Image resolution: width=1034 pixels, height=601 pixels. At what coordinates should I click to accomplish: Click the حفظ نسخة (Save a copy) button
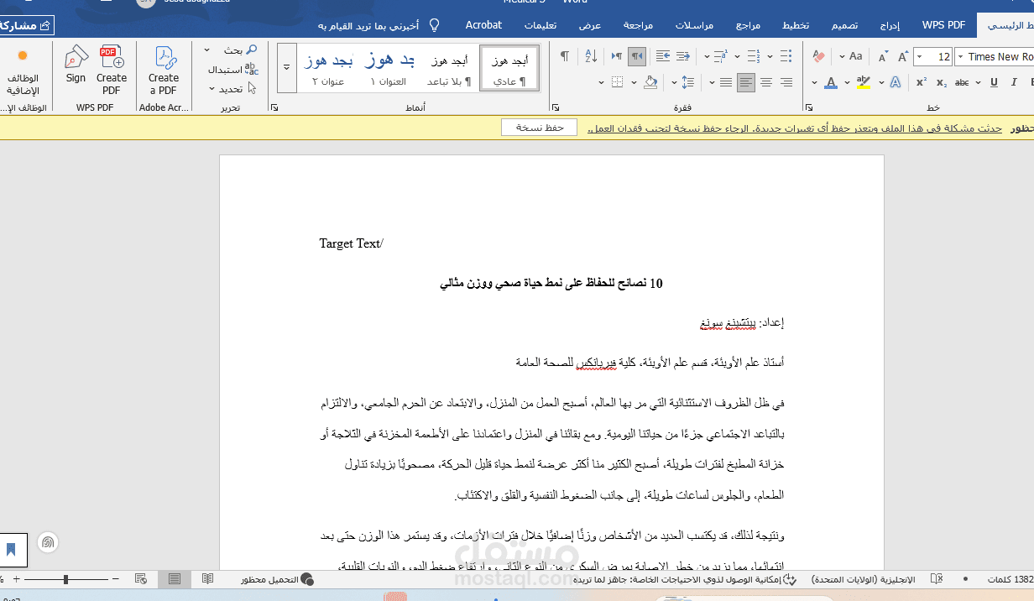pyautogui.click(x=539, y=128)
